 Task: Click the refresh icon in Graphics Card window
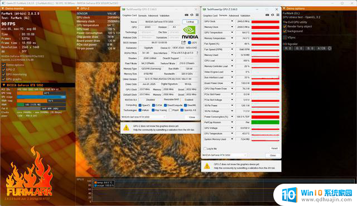point(192,15)
